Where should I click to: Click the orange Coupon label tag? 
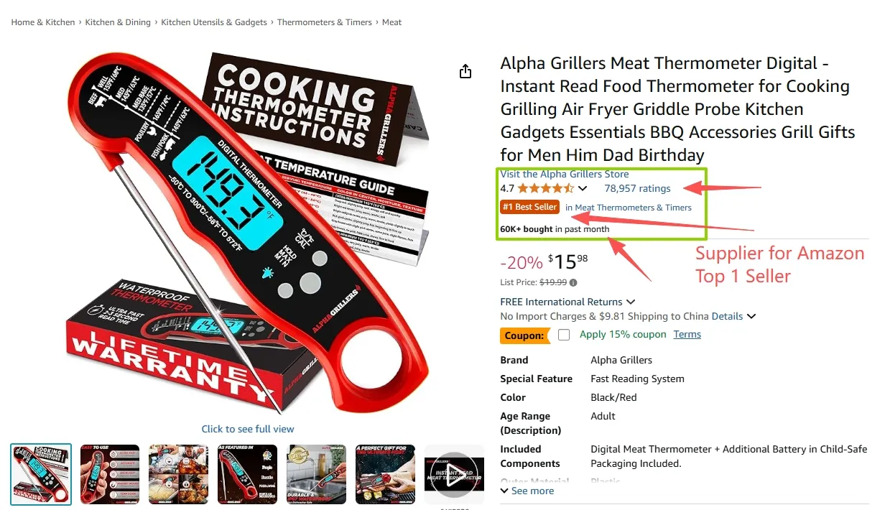tap(525, 335)
